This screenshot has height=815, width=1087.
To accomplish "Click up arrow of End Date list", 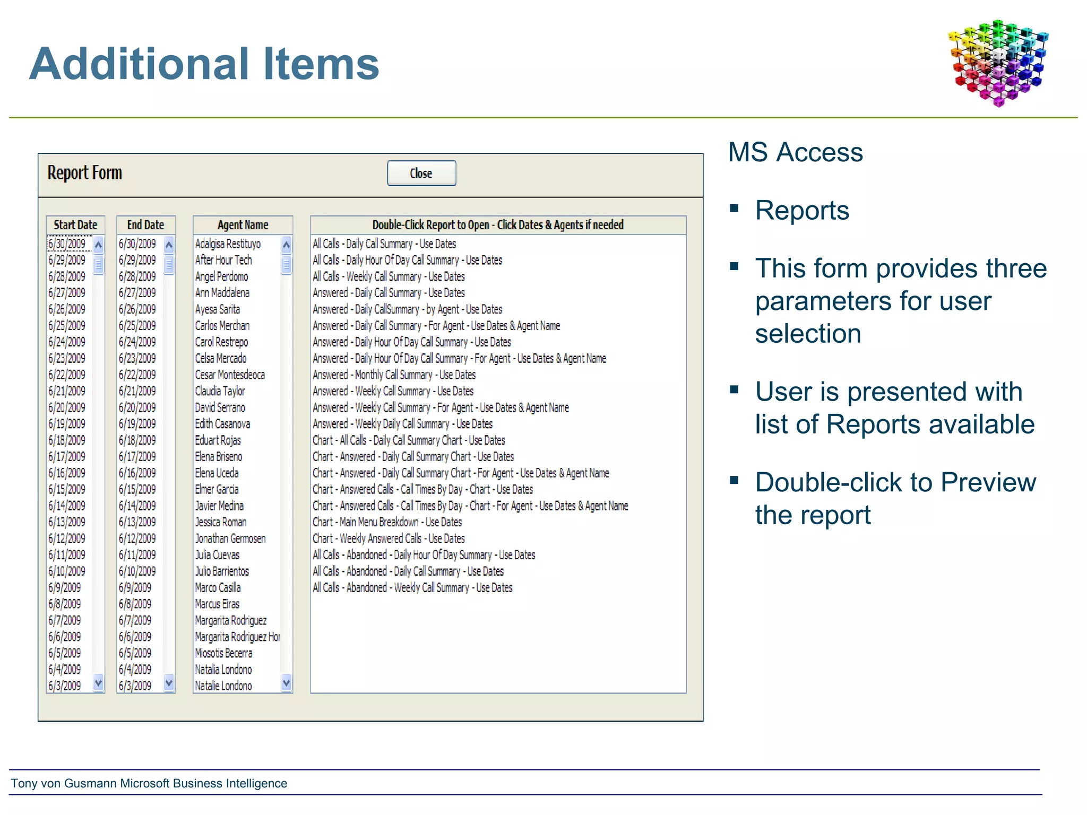I will [169, 245].
